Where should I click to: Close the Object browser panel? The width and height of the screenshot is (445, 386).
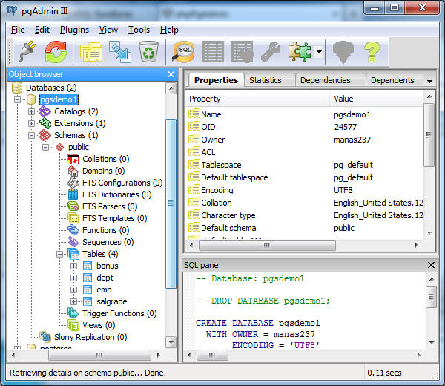click(171, 74)
